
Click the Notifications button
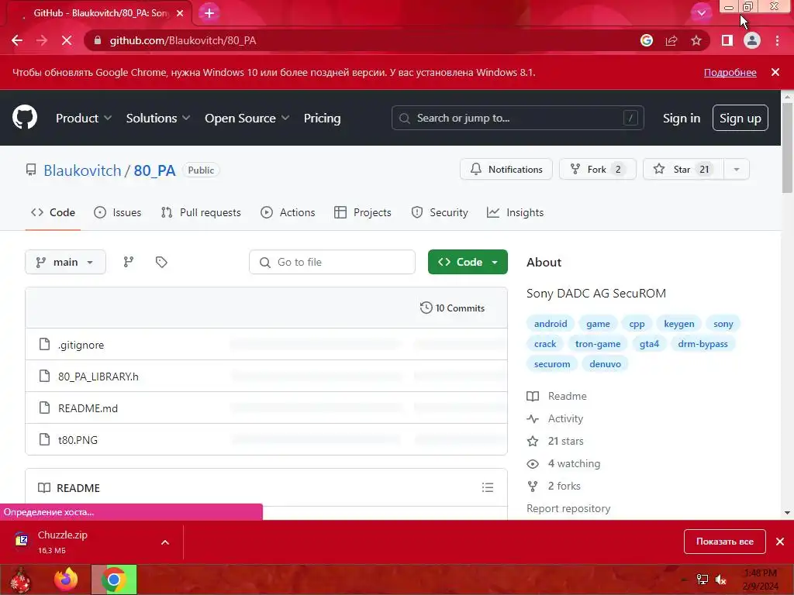[x=506, y=170]
